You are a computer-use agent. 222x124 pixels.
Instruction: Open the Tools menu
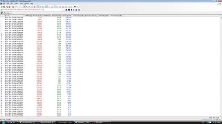pyautogui.click(x=21, y=4)
